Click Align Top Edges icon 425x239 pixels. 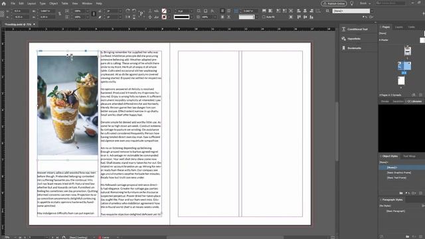pos(299,17)
